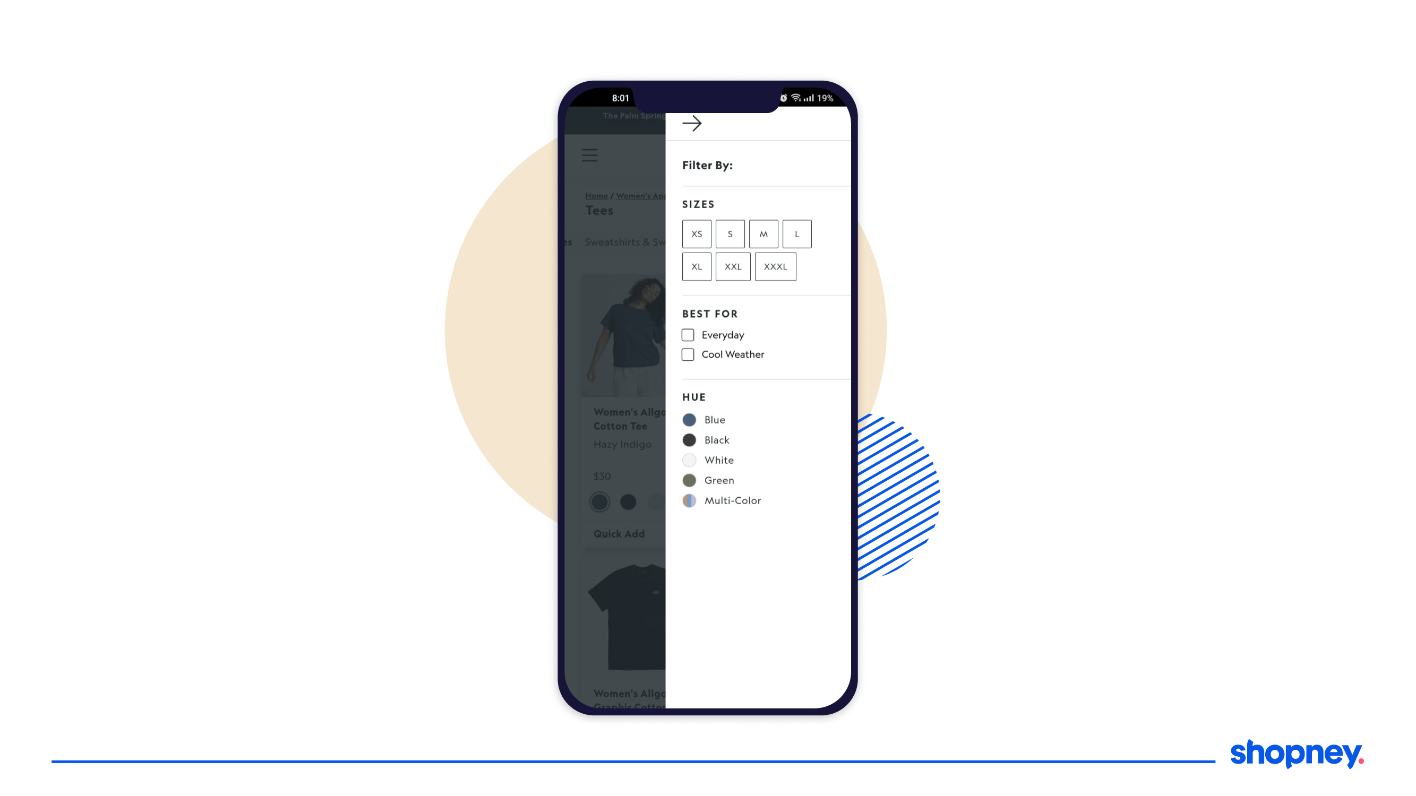Select M size filter button
Screen dimensions: 1416x796
coord(763,234)
